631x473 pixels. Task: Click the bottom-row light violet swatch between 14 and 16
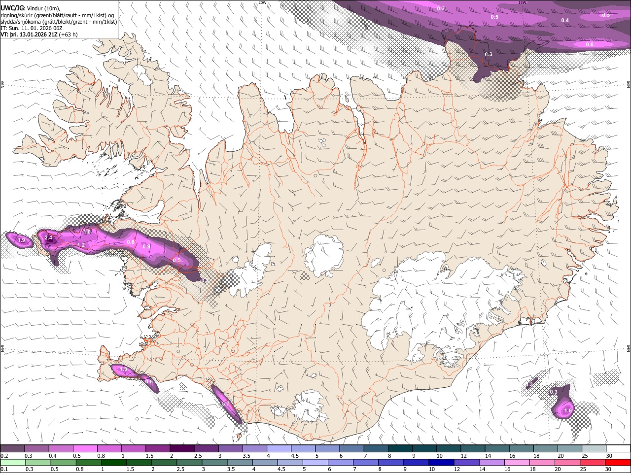tap(491, 462)
